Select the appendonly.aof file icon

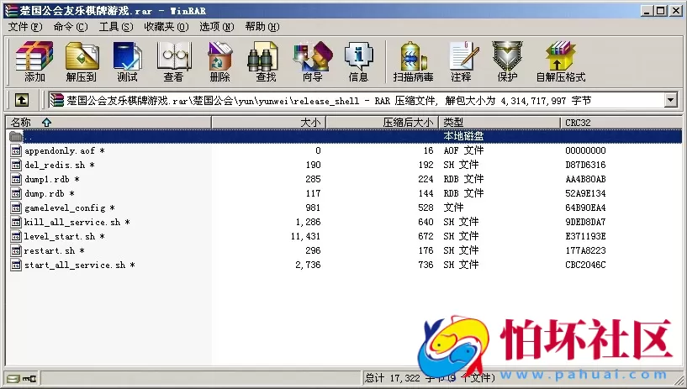point(16,150)
